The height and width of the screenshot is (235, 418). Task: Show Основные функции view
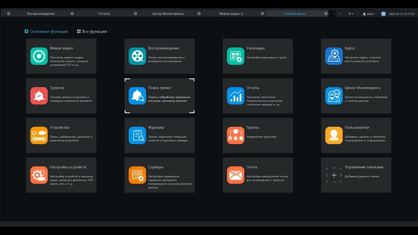pos(46,32)
